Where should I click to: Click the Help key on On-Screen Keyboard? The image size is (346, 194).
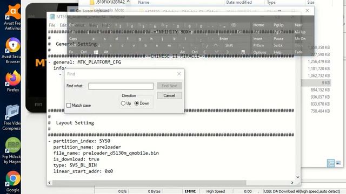277,52
